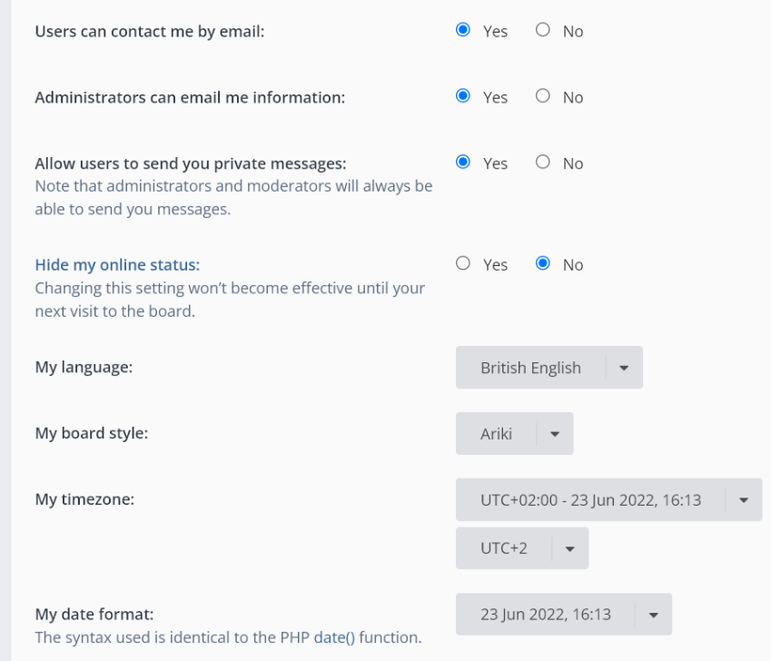Viewport: 771px width, 661px height.
Task: Click the arrow on the UTC+02:00 selector
Action: tap(744, 500)
